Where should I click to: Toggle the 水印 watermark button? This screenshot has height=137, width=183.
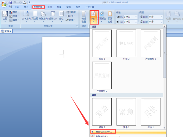click(93, 17)
